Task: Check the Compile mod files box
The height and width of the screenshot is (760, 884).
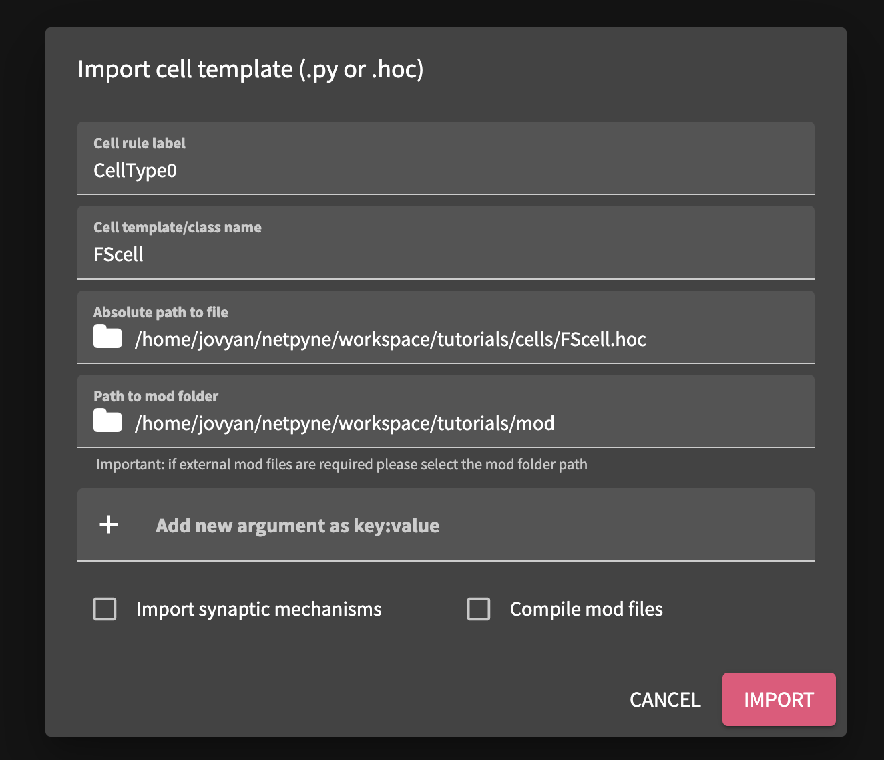Action: 479,608
